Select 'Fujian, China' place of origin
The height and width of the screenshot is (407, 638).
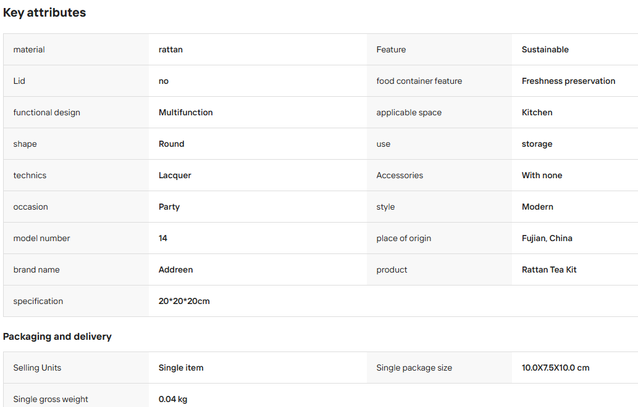click(x=547, y=239)
